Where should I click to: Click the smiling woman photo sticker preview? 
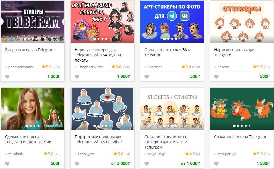(x=33, y=109)
